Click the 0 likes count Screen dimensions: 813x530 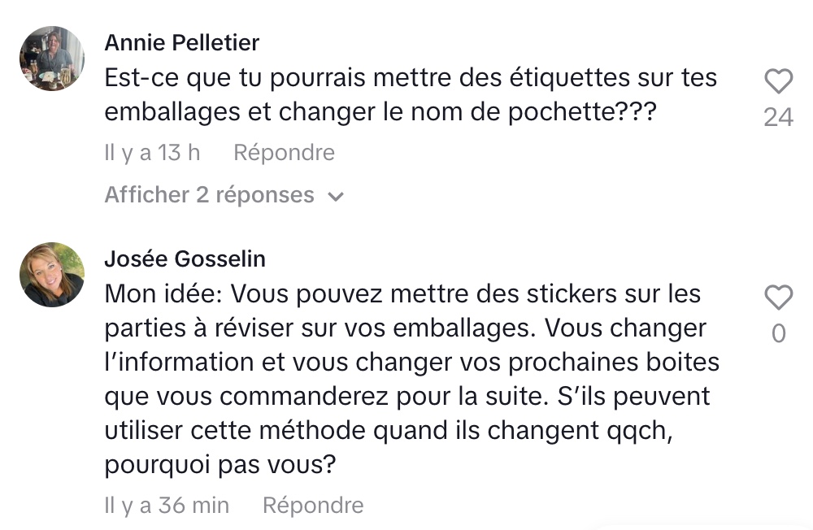(x=778, y=334)
